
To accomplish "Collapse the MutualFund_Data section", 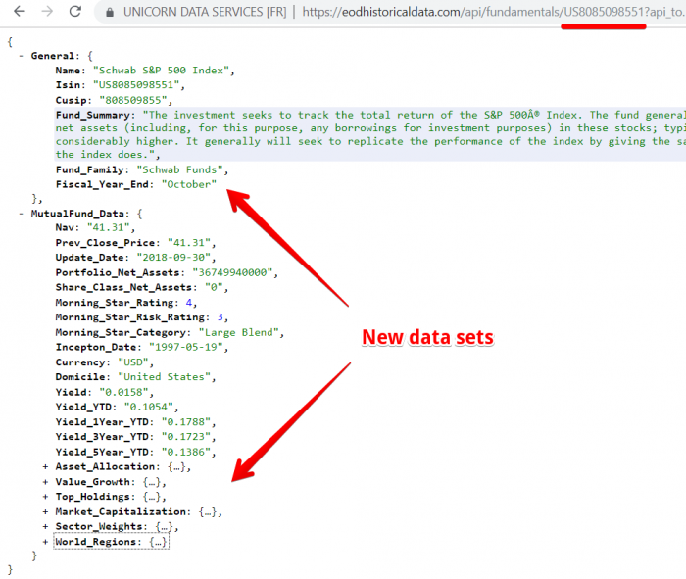I will click(21, 214).
